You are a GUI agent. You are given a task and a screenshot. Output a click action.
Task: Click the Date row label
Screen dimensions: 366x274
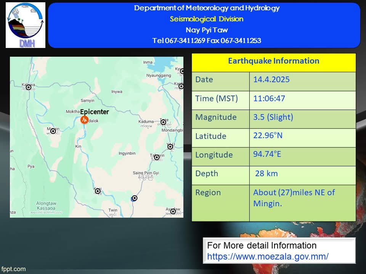[204, 80]
